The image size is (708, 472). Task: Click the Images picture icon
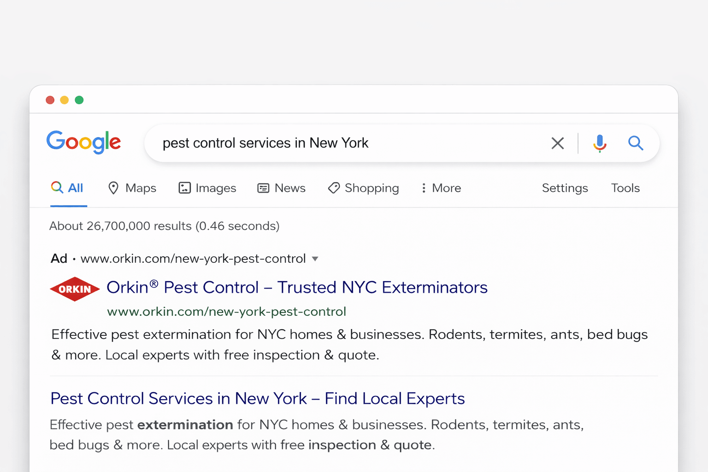(x=184, y=188)
